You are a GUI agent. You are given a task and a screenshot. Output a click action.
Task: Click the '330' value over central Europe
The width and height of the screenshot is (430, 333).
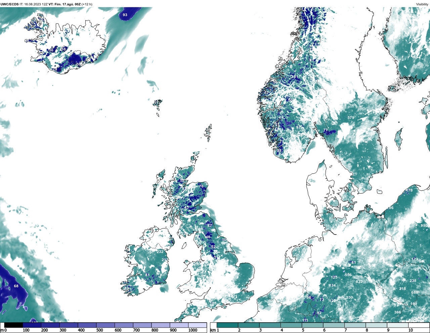[349, 297]
